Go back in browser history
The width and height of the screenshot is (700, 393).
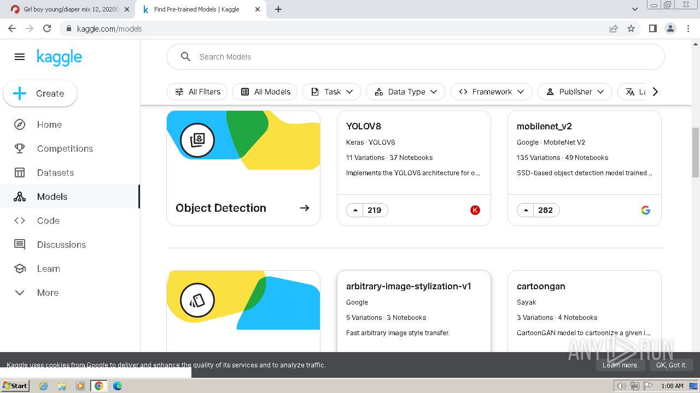[12, 28]
